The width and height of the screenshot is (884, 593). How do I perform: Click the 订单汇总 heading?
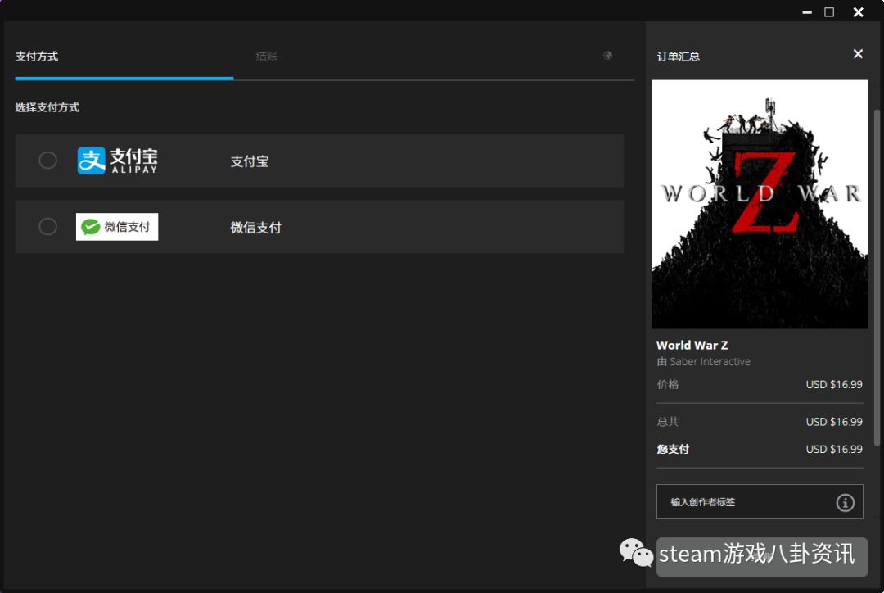(x=679, y=57)
